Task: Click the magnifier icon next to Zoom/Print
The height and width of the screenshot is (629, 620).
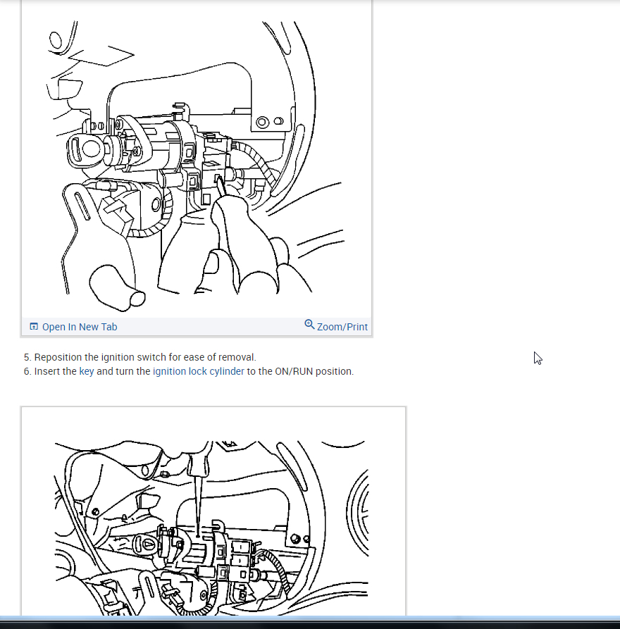Action: tap(309, 325)
